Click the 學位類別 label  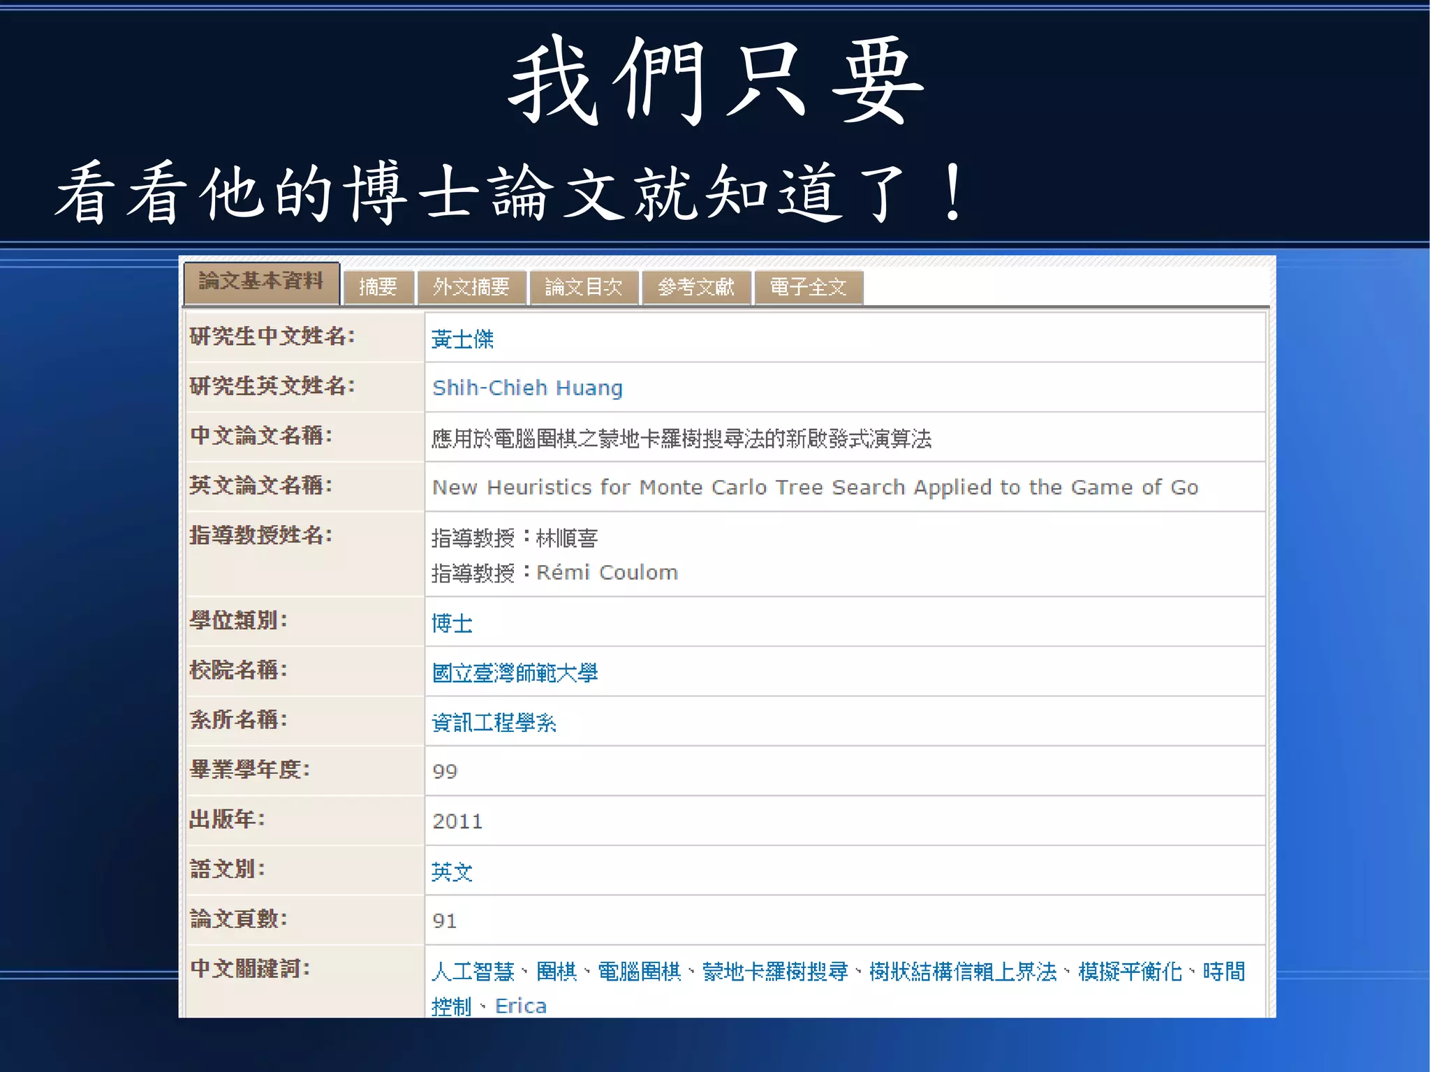tap(239, 620)
